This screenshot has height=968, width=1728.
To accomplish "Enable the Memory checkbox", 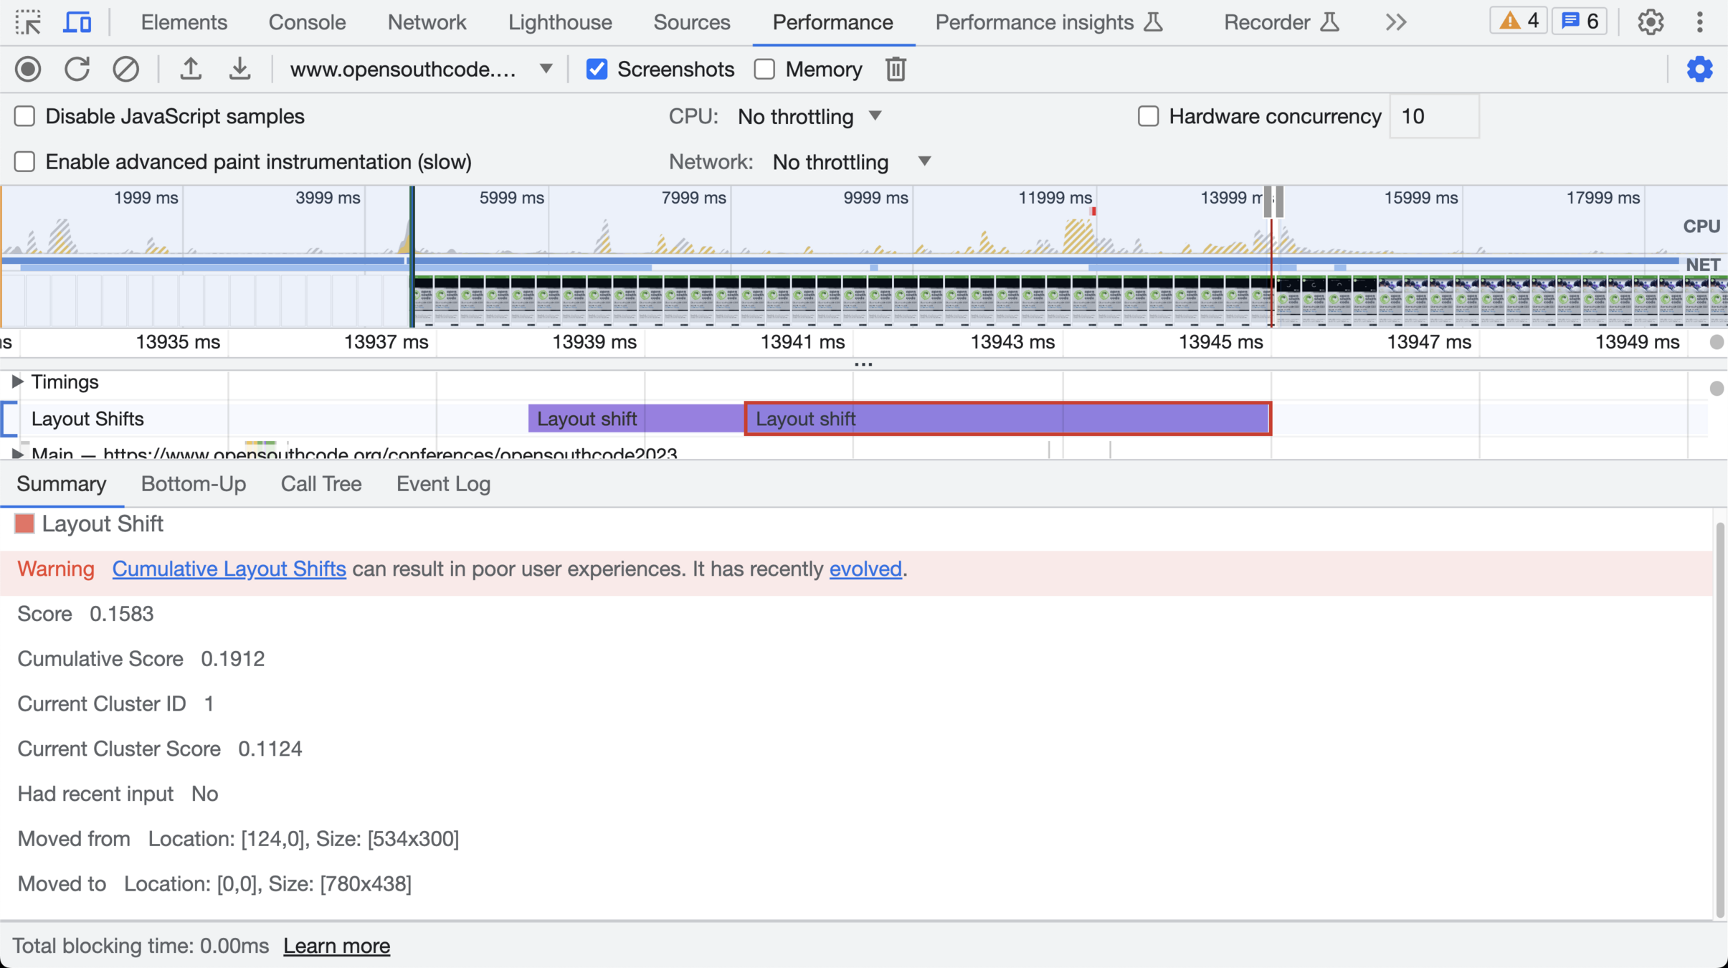I will coord(765,70).
